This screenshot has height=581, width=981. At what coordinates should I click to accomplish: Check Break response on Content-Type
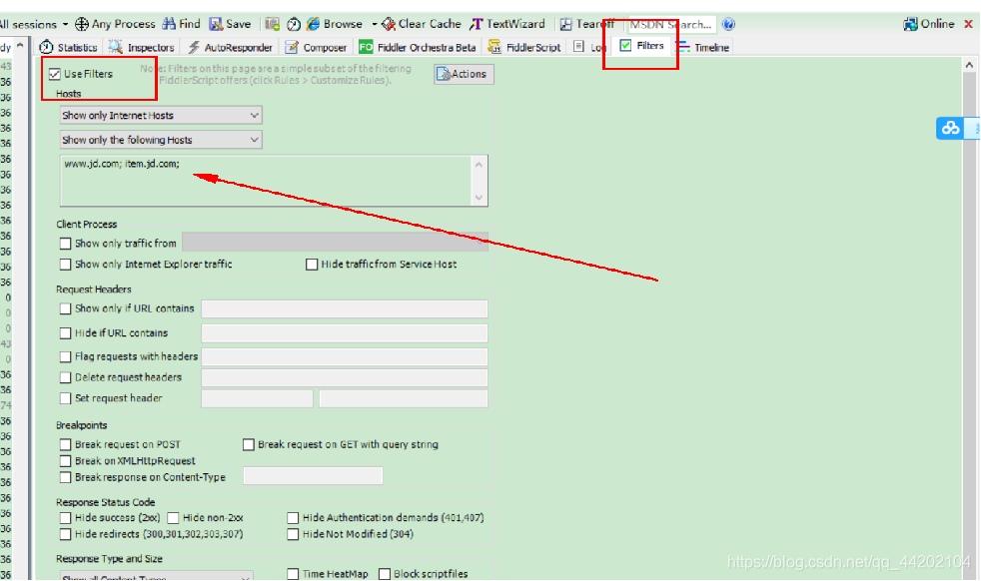coord(65,477)
